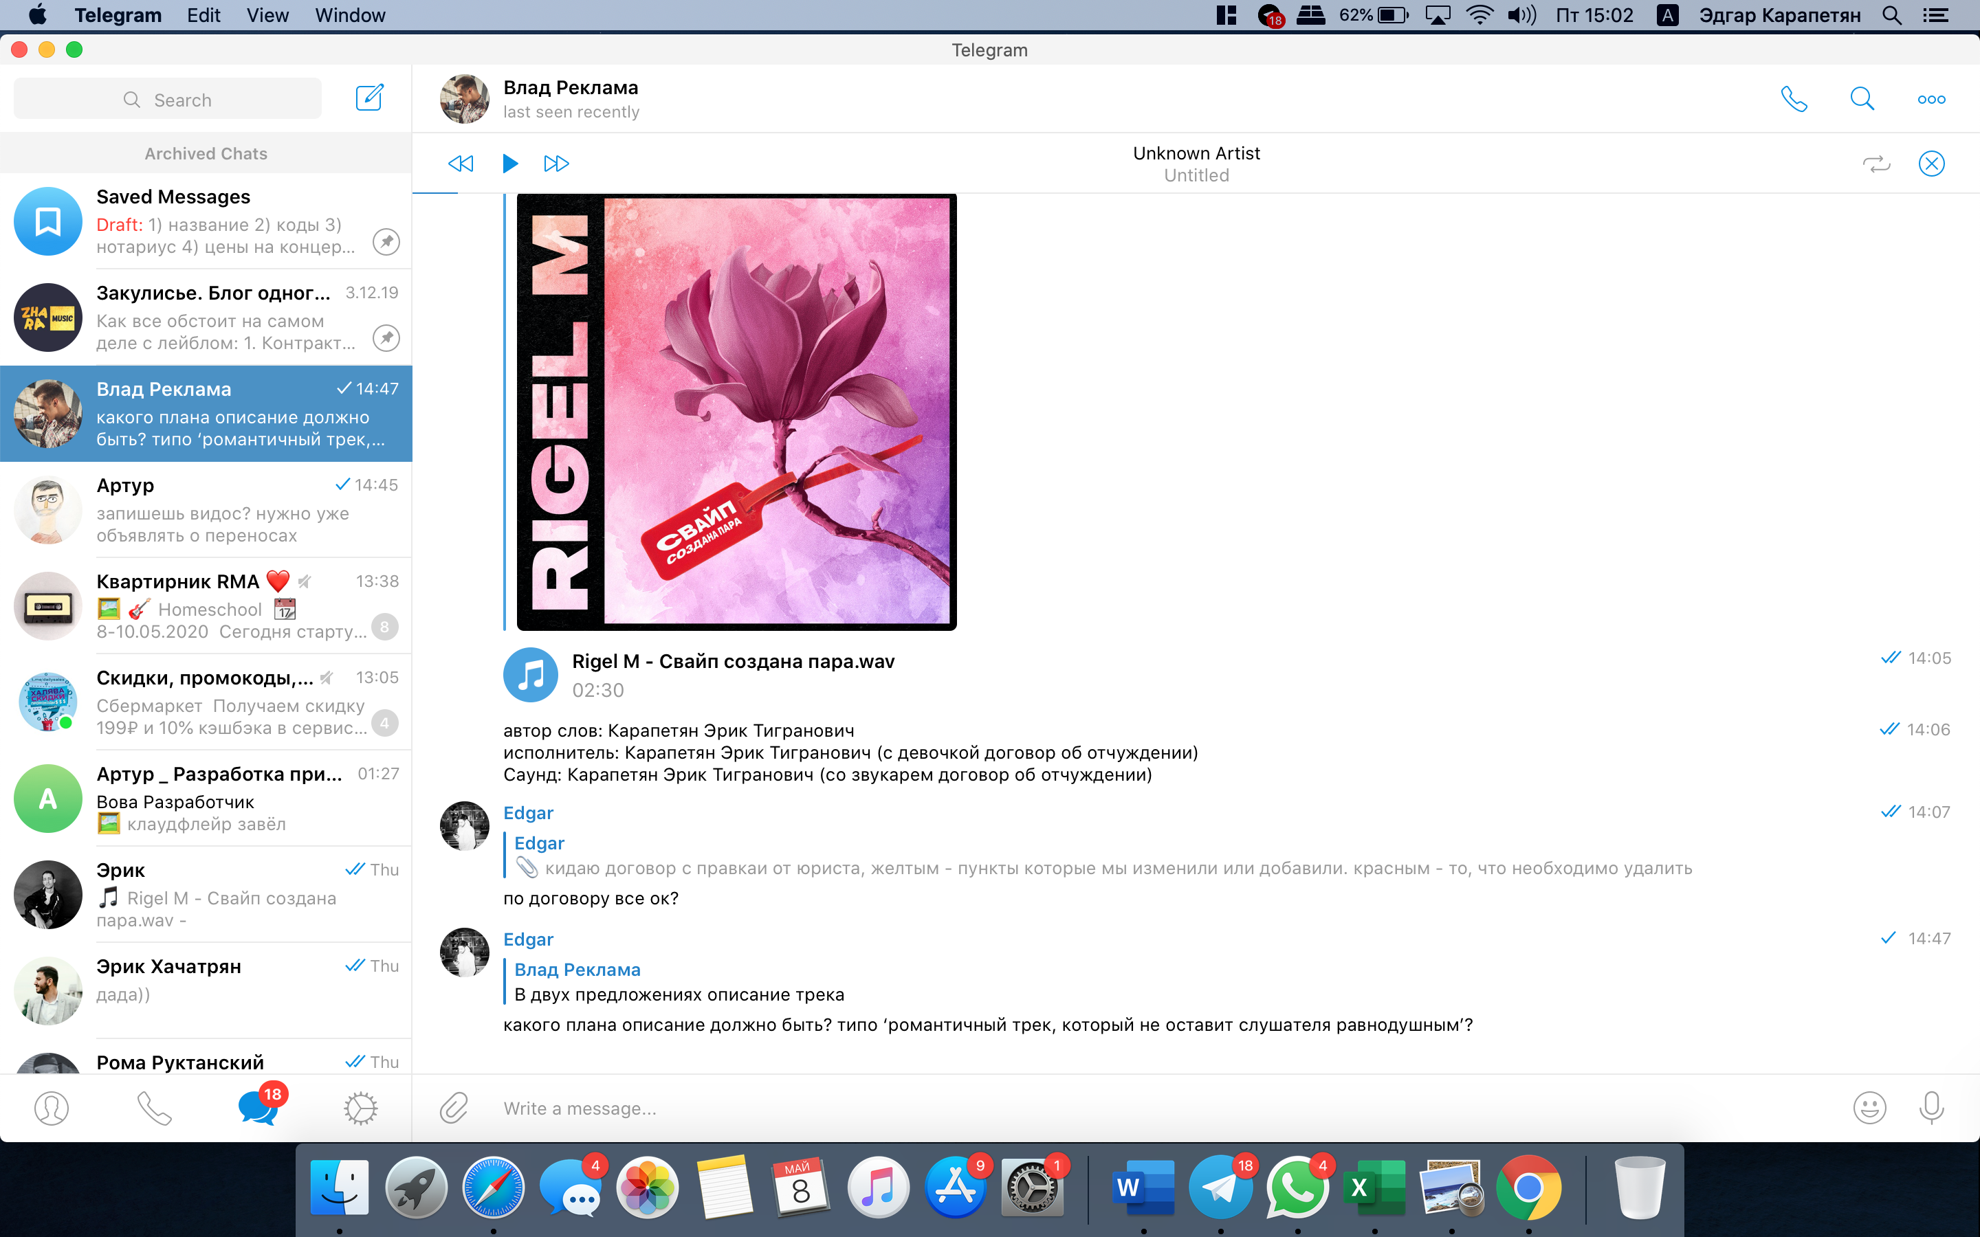
Task: Play the audio track
Action: [509, 164]
